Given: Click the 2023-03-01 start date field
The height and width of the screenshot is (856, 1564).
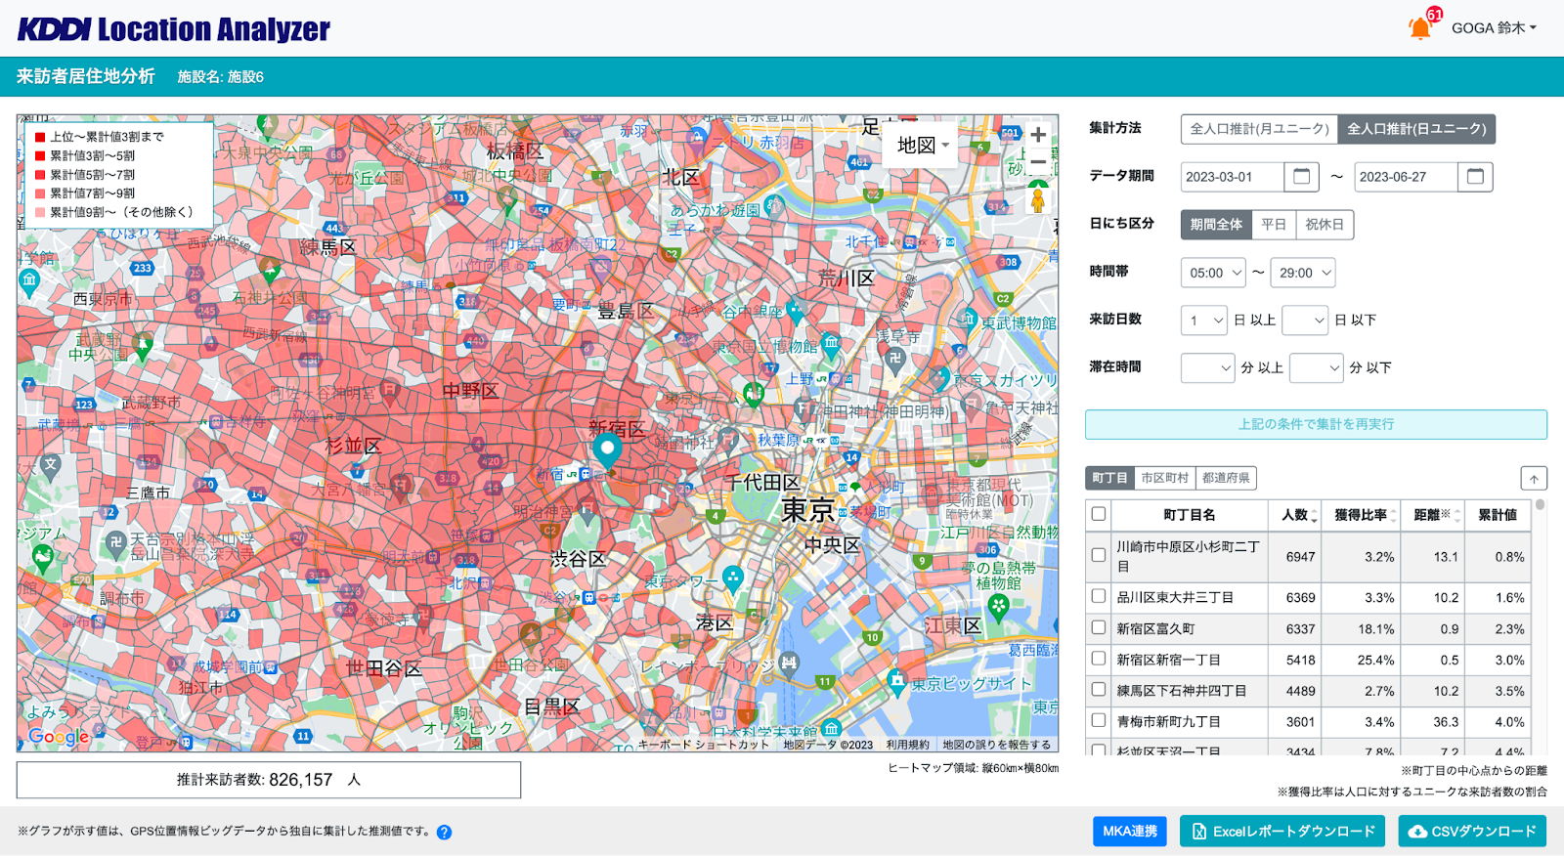Looking at the screenshot, I should [1232, 177].
